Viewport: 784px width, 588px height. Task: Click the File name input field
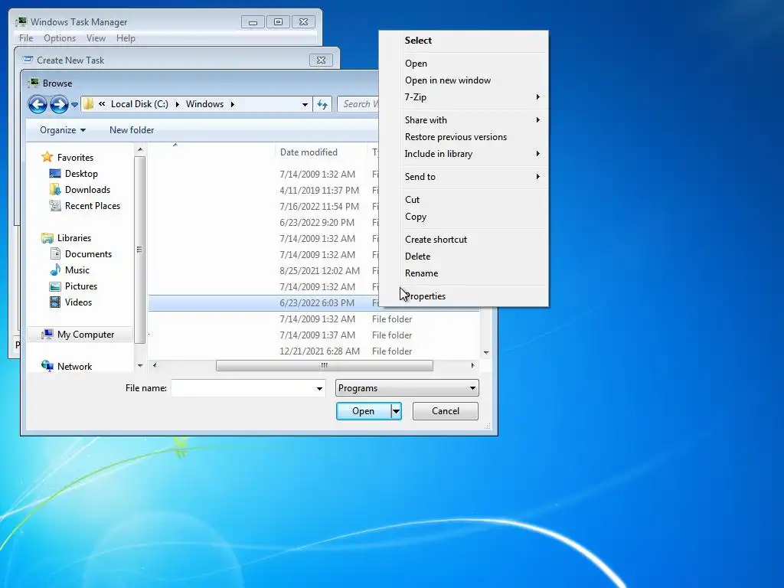tap(243, 388)
